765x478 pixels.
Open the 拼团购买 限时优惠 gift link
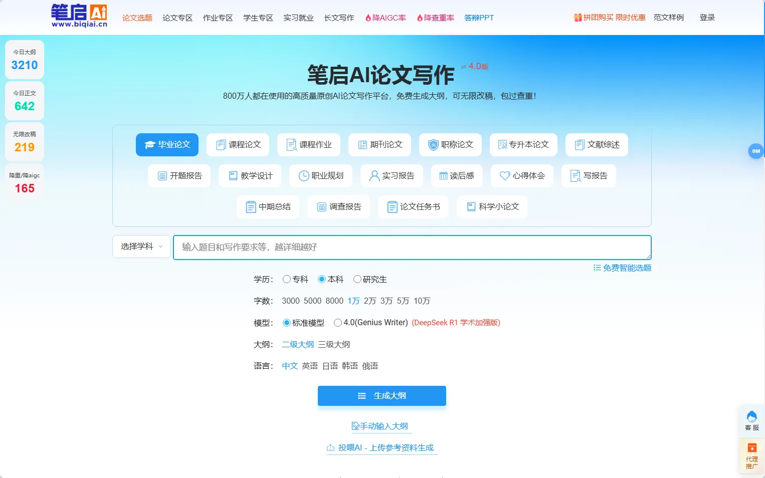[610, 18]
